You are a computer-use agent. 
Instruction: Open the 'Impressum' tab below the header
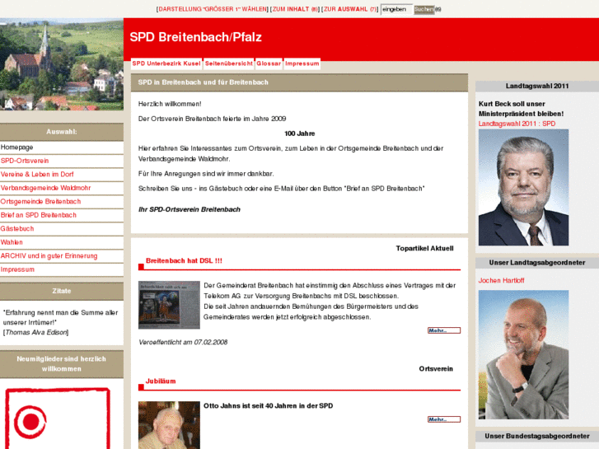302,63
